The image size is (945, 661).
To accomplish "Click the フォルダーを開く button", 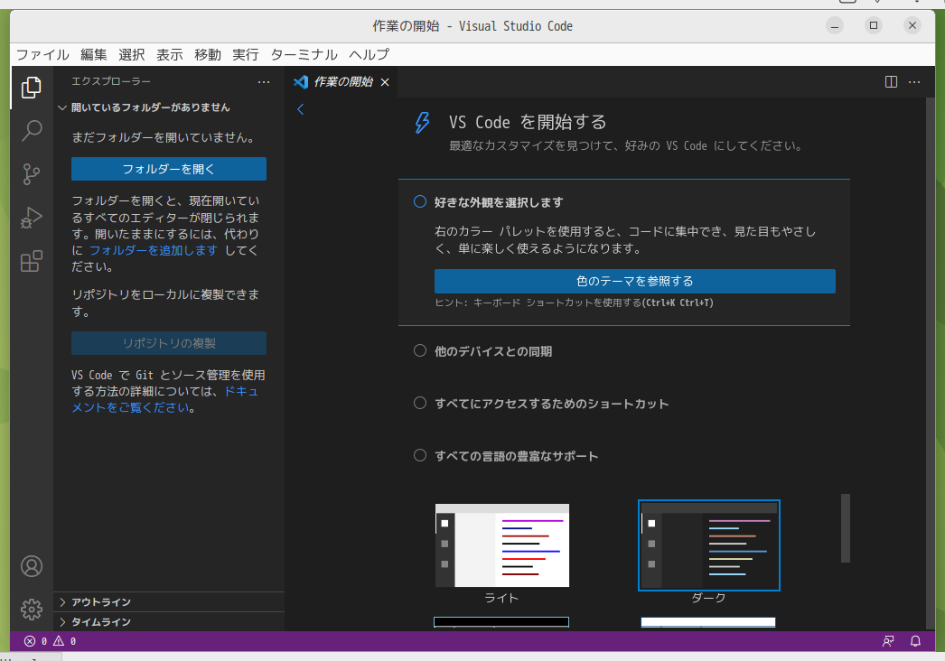I will click(169, 169).
